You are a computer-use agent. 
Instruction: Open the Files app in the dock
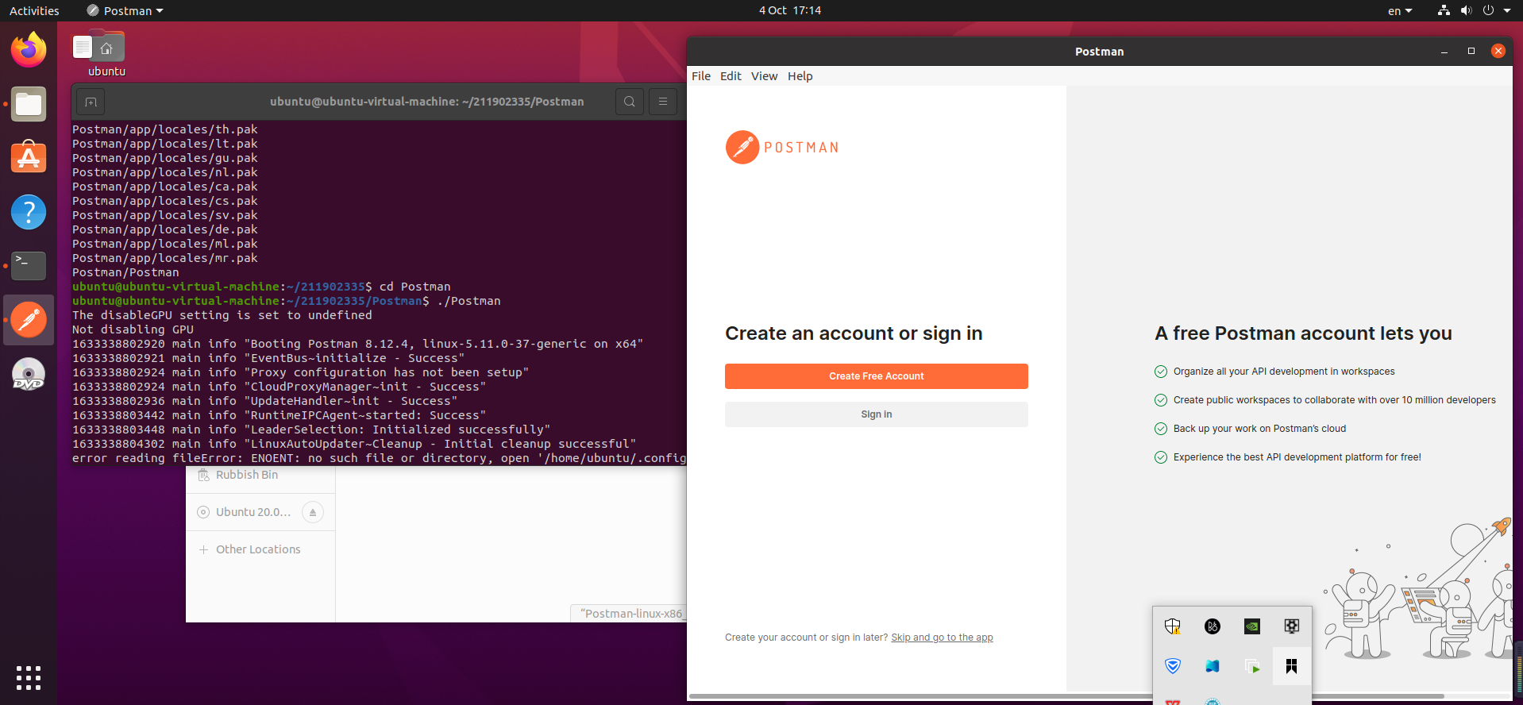29,104
